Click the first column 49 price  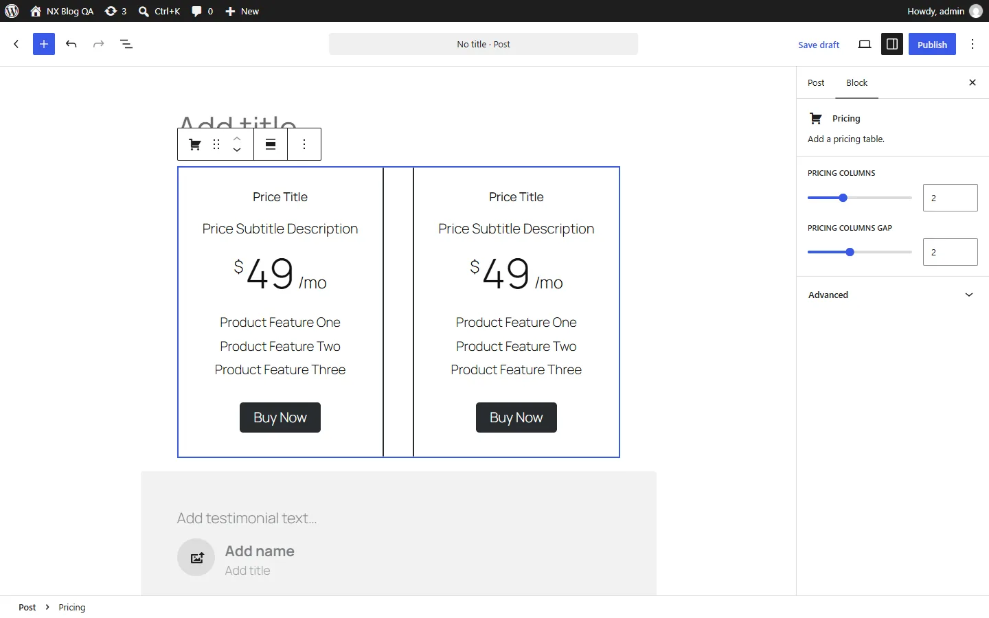(271, 273)
